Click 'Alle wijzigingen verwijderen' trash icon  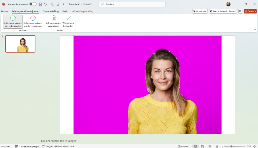coord(53,19)
